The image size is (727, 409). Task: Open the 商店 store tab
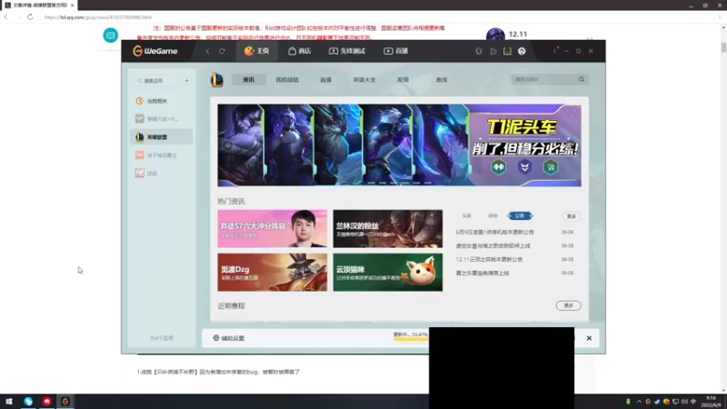point(300,51)
